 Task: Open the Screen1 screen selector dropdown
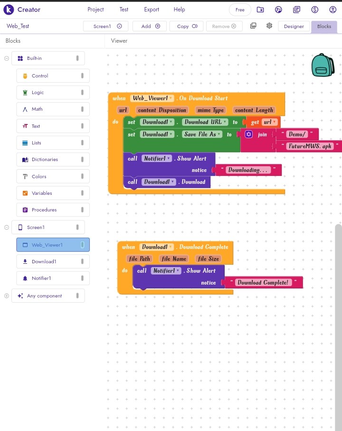coord(106,26)
